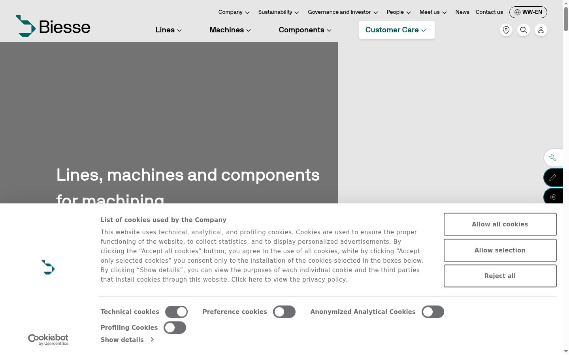Image resolution: width=569 pixels, height=355 pixels.
Task: Enable the Profiling Cookies switch
Action: (175, 328)
